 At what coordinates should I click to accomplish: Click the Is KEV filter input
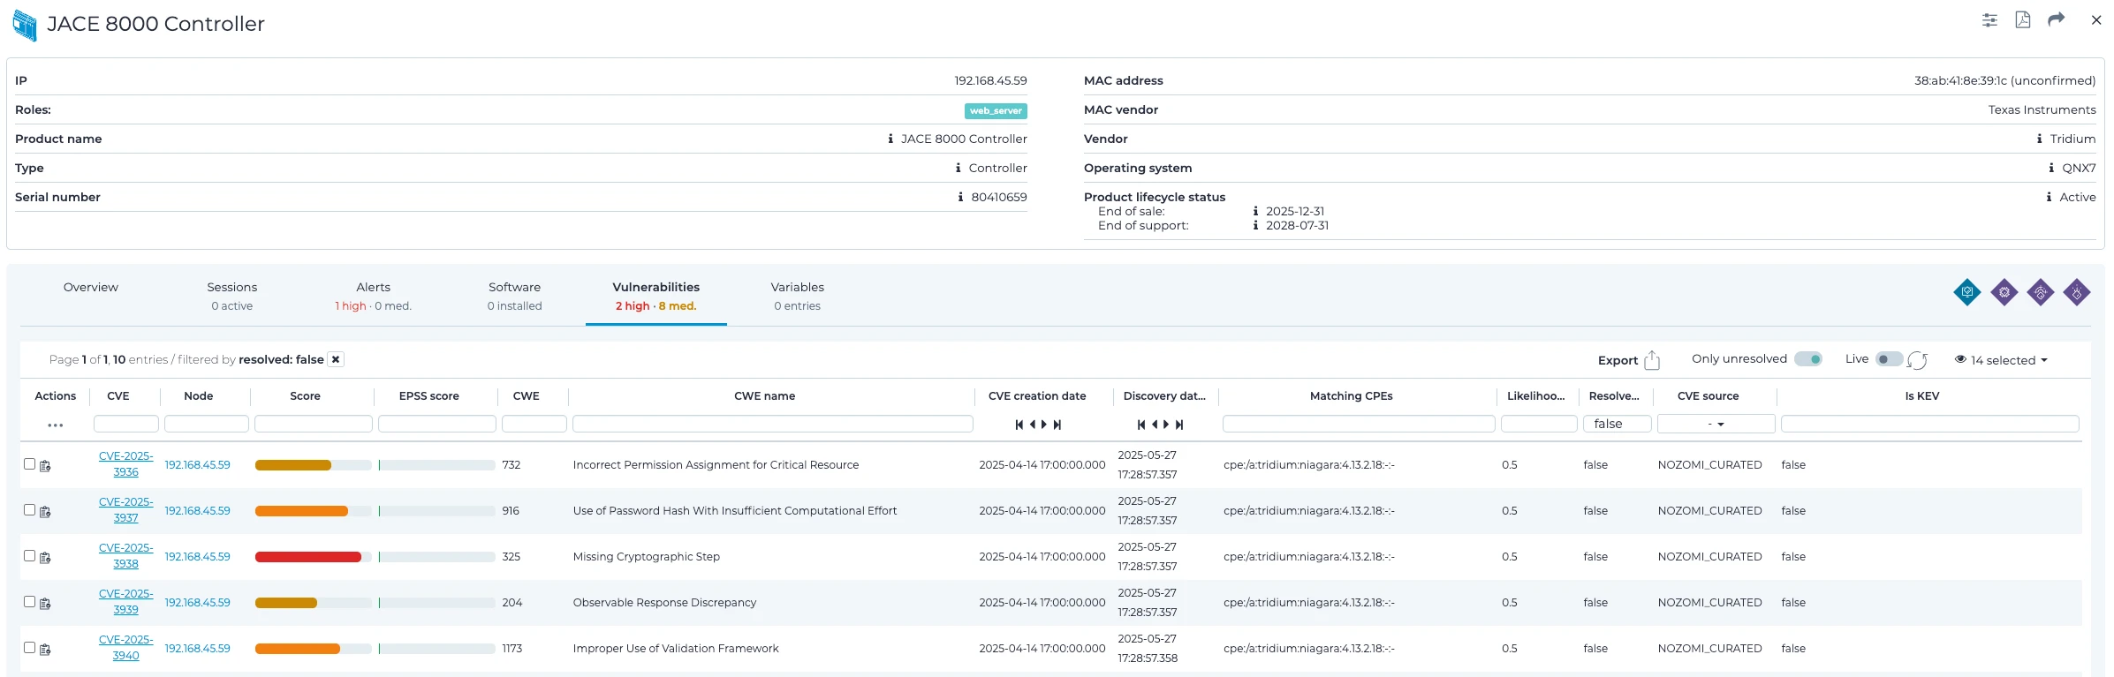point(1930,424)
